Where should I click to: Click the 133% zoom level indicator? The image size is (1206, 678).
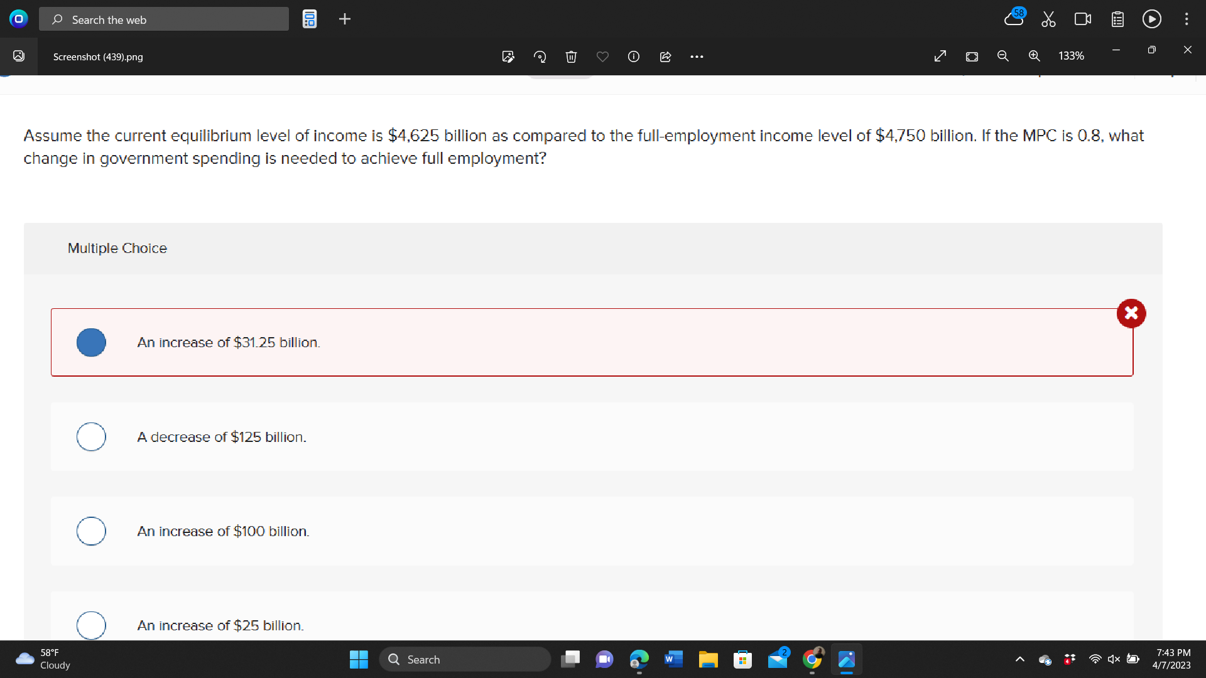click(1071, 56)
